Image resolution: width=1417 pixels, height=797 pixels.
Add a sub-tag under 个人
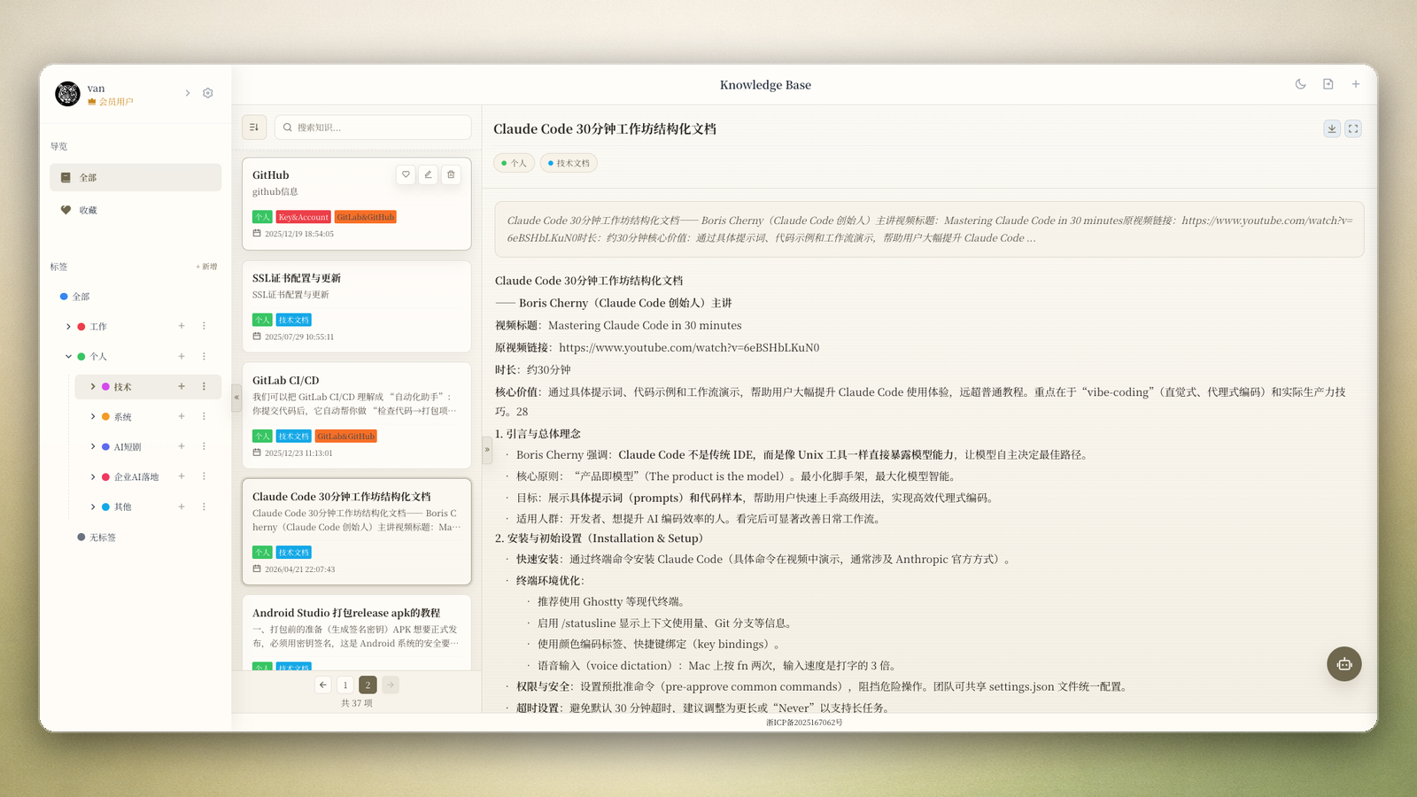[182, 356]
